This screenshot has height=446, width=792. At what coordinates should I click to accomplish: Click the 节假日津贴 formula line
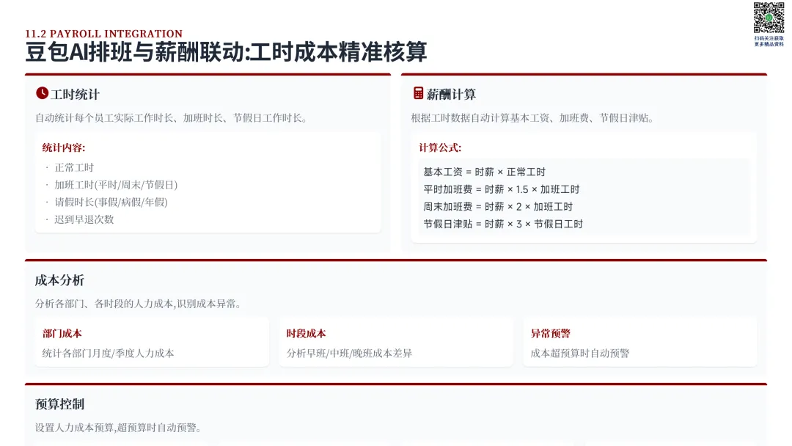[x=503, y=224]
